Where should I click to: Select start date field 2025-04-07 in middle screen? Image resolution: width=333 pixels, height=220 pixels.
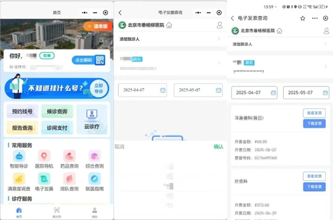(143, 90)
